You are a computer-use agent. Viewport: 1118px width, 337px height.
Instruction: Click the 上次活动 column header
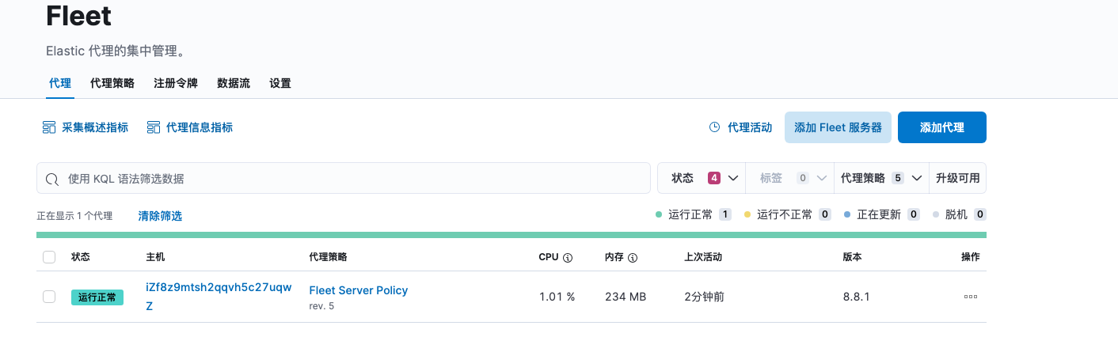[x=703, y=257]
